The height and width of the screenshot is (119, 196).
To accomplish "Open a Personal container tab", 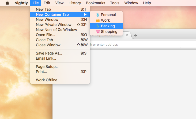I will click(106, 15).
